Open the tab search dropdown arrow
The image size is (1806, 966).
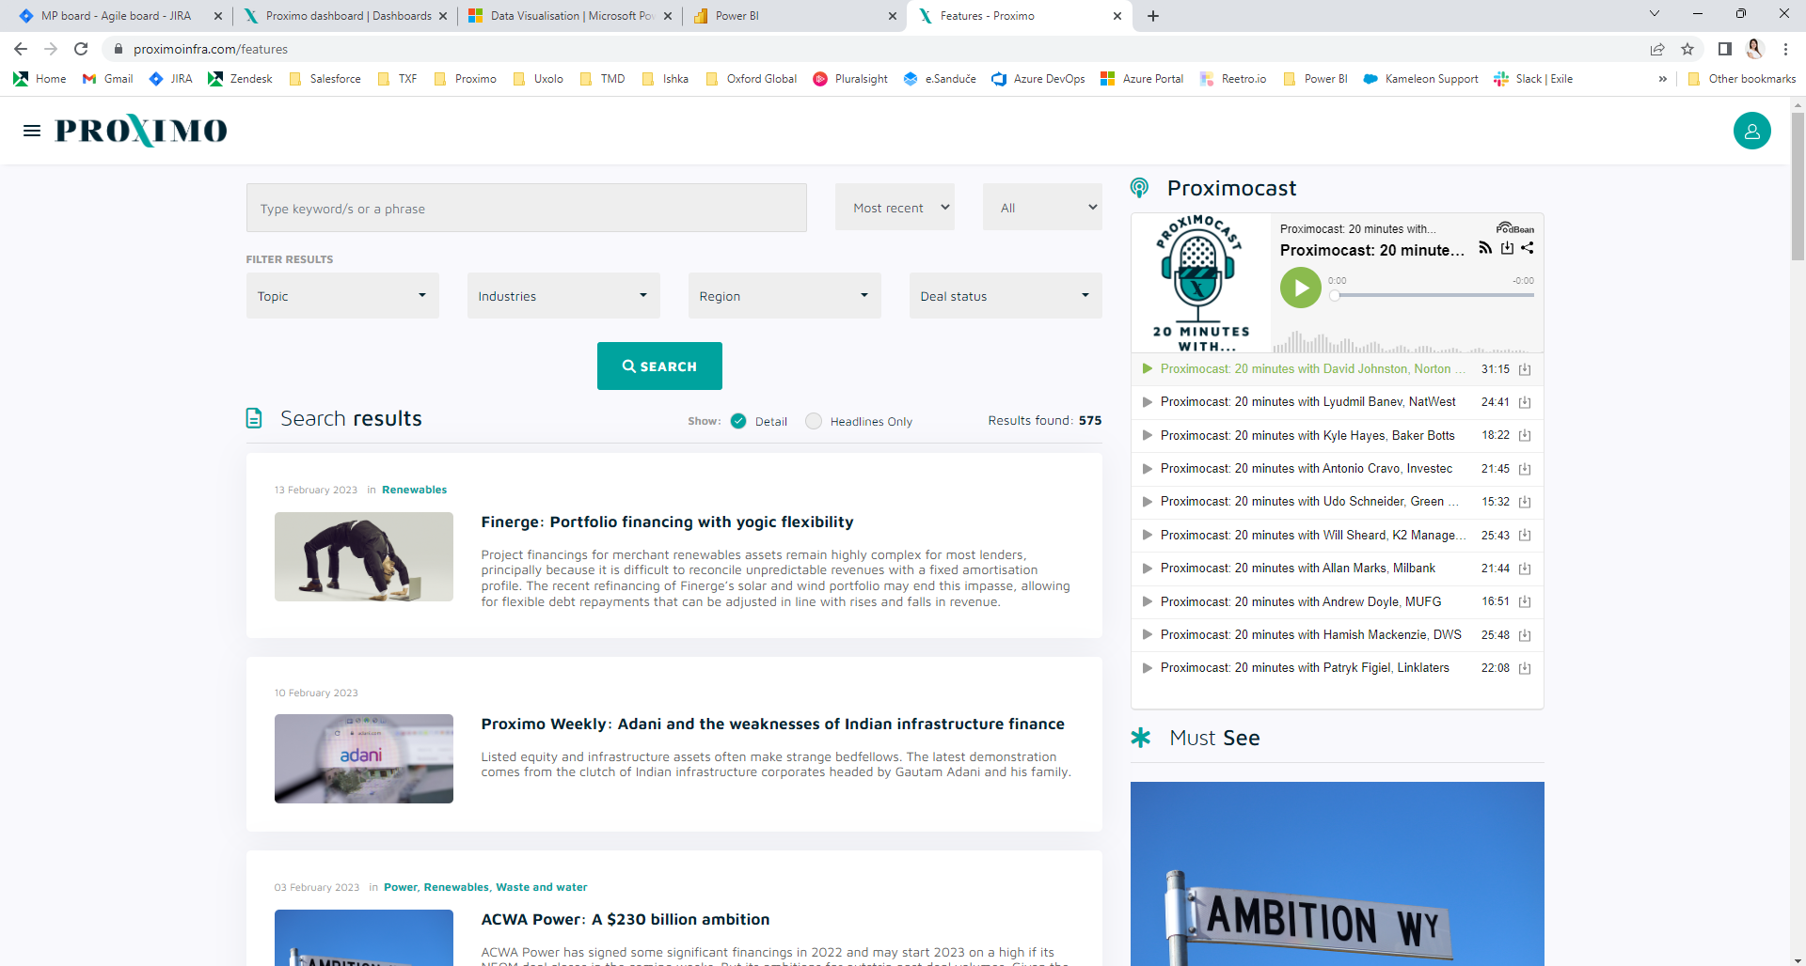(1655, 14)
